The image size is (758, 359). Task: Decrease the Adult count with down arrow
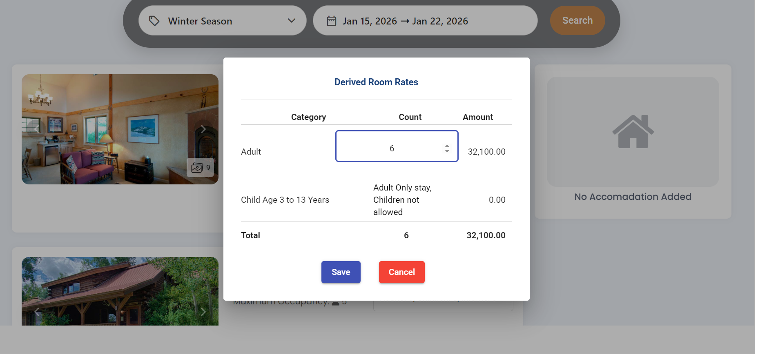click(447, 151)
